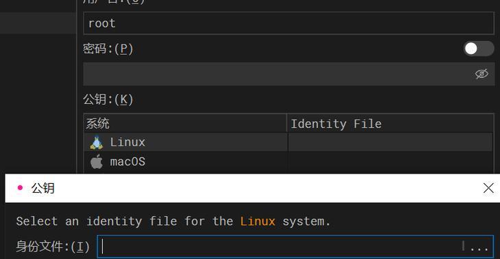Viewport: 500px width, 259px height.
Task: Select the Linux row in the key table
Action: coord(288,142)
